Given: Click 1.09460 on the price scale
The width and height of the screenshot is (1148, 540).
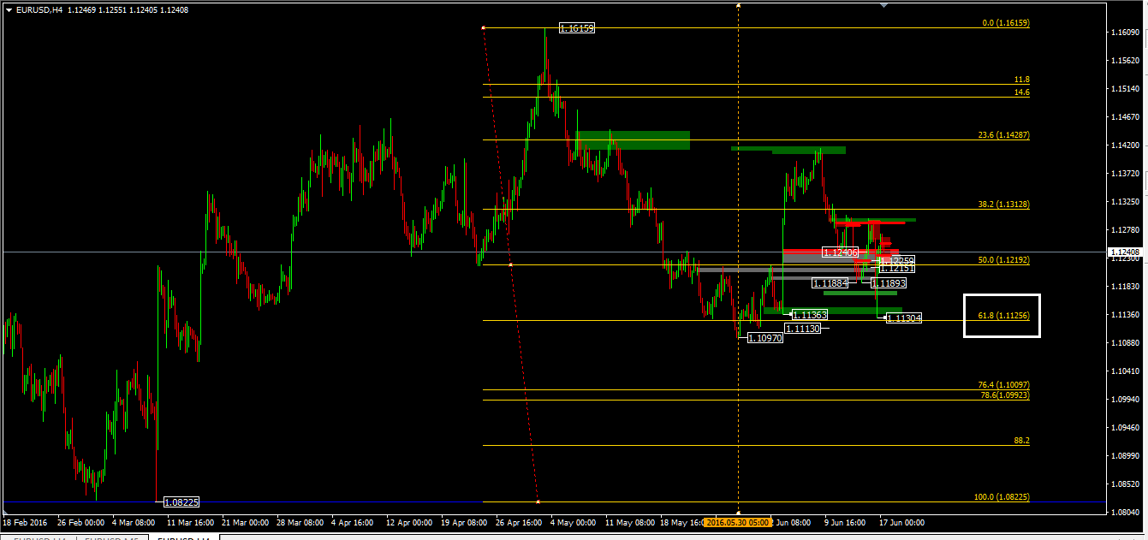Looking at the screenshot, I should click(1124, 428).
